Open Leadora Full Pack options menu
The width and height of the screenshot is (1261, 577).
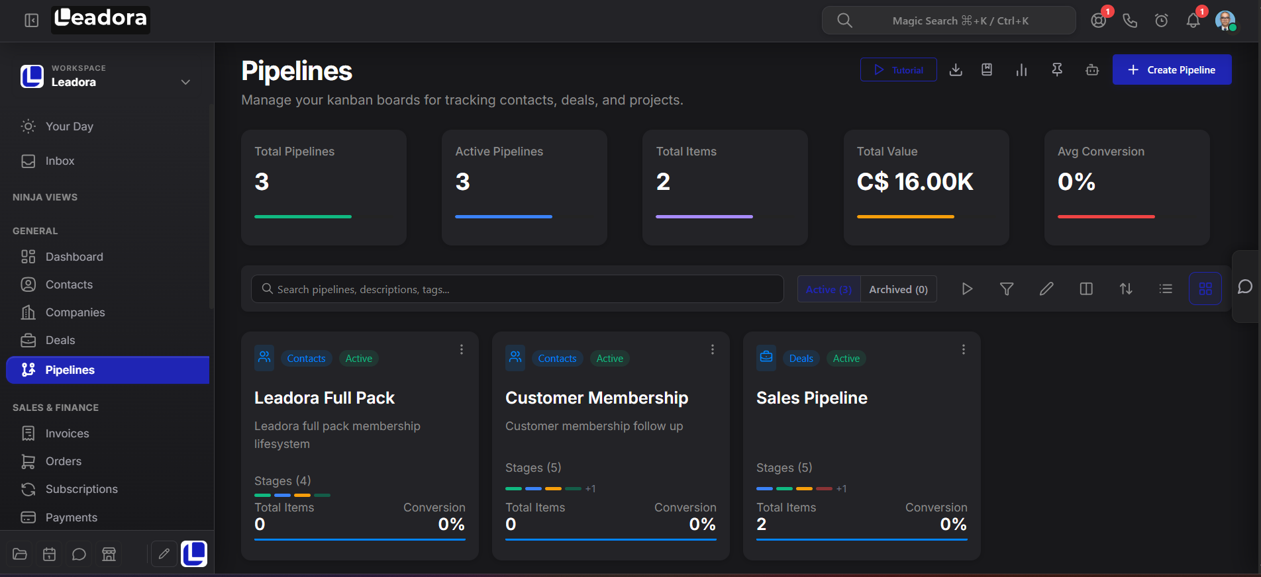click(462, 349)
